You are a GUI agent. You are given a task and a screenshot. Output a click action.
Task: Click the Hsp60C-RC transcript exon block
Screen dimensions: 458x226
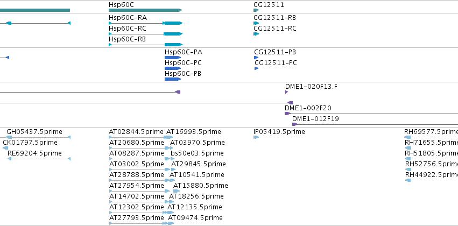173,34
